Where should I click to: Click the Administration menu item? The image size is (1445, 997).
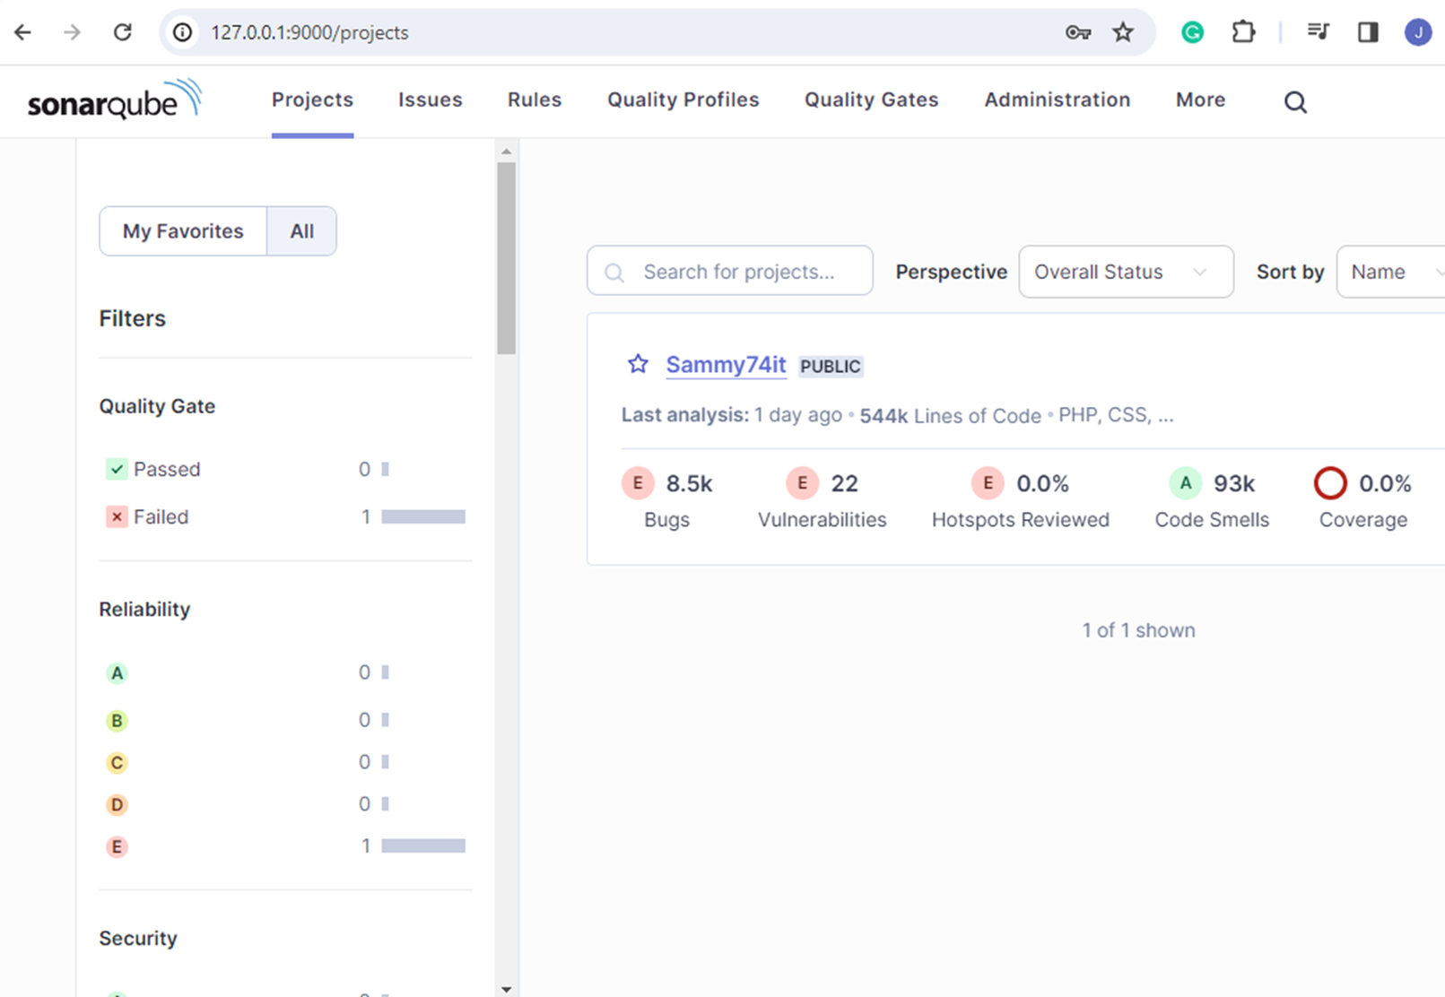click(1057, 100)
